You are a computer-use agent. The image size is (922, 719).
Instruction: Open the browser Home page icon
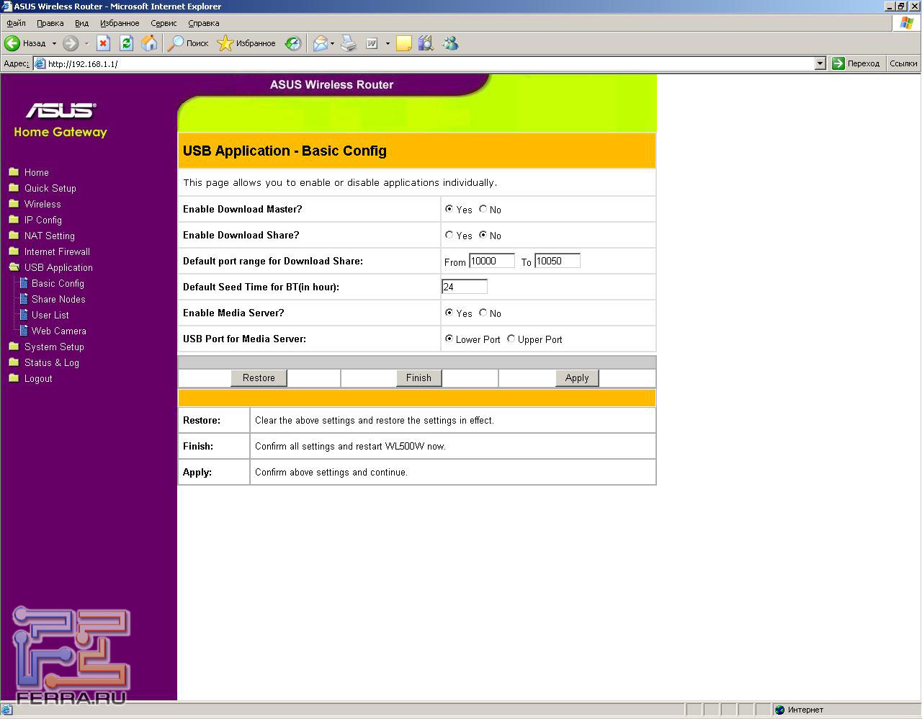pyautogui.click(x=149, y=44)
